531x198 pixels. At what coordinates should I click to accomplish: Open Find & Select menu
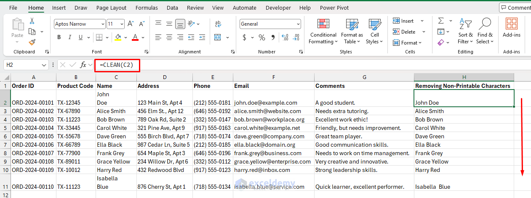coord(485,31)
